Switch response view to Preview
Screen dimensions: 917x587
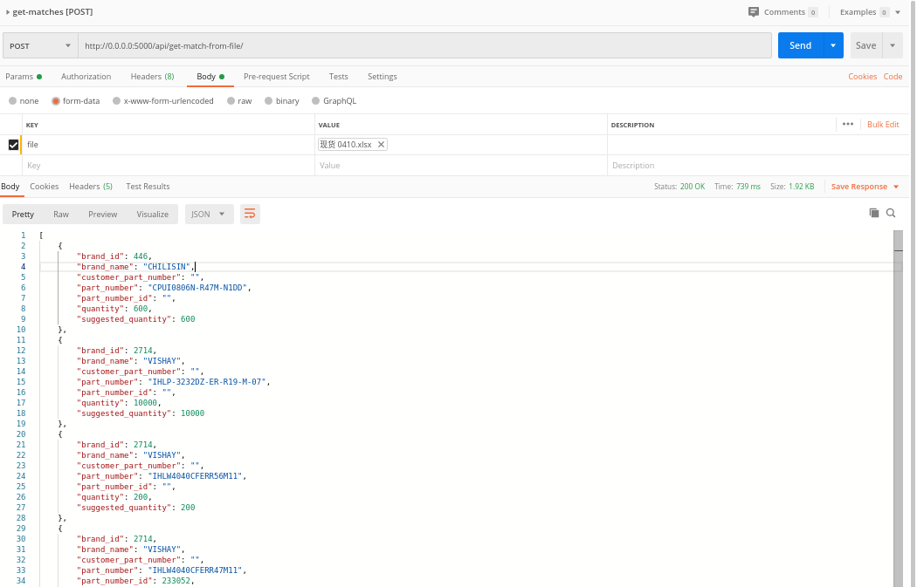(x=102, y=215)
